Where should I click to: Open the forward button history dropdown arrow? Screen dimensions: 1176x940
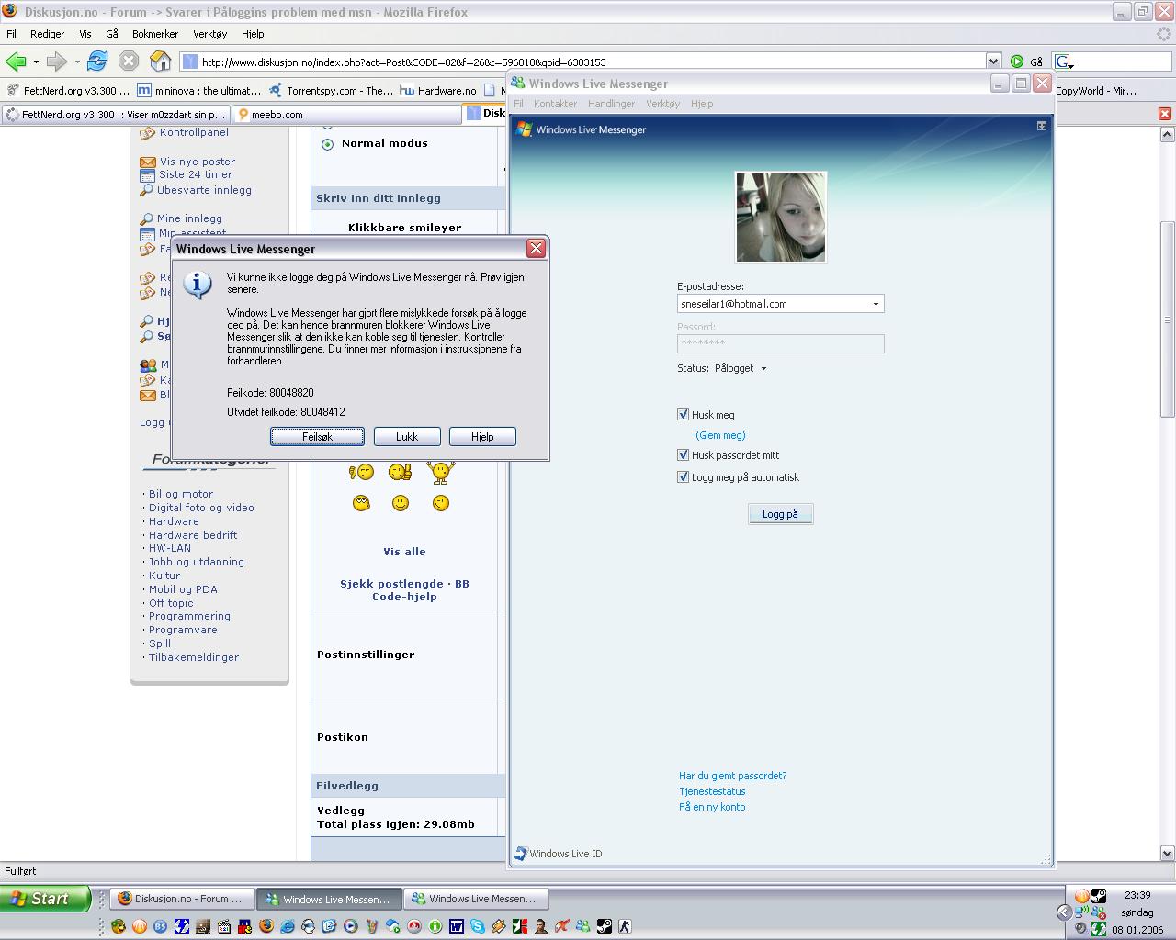click(77, 62)
